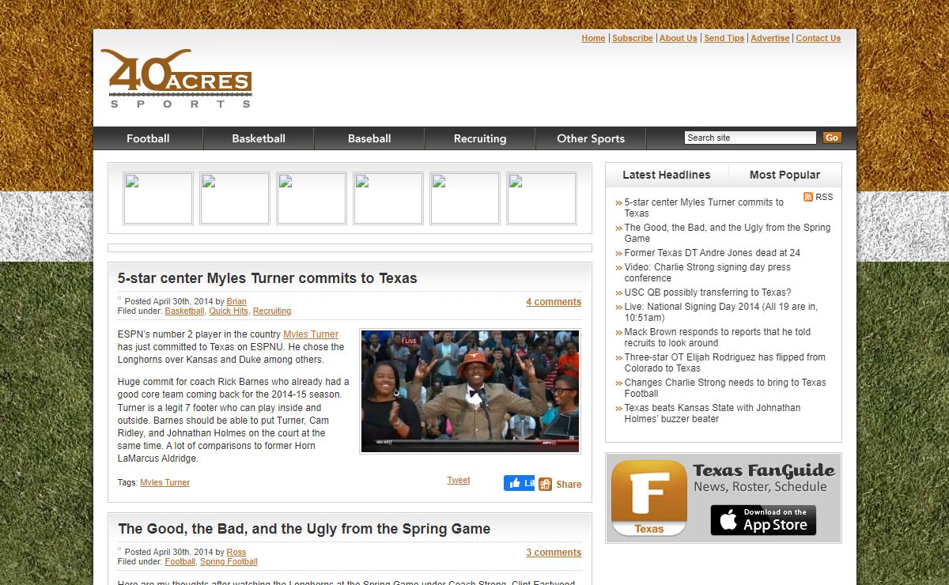949x585 pixels.
Task: Open the RSS feed icon
Action: [x=808, y=197]
